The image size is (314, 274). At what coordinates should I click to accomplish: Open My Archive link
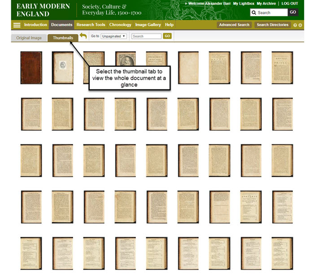(x=266, y=4)
